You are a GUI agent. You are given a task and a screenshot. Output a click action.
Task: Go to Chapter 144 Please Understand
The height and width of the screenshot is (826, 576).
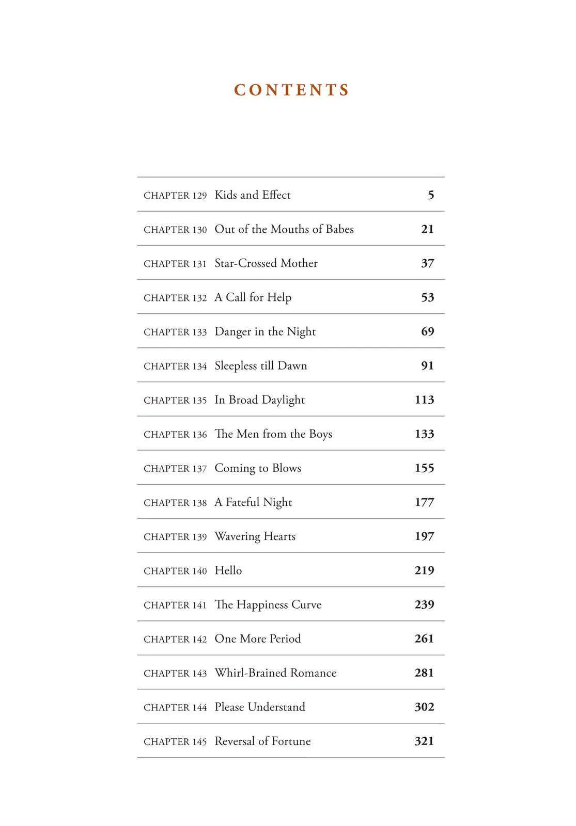[x=291, y=706]
